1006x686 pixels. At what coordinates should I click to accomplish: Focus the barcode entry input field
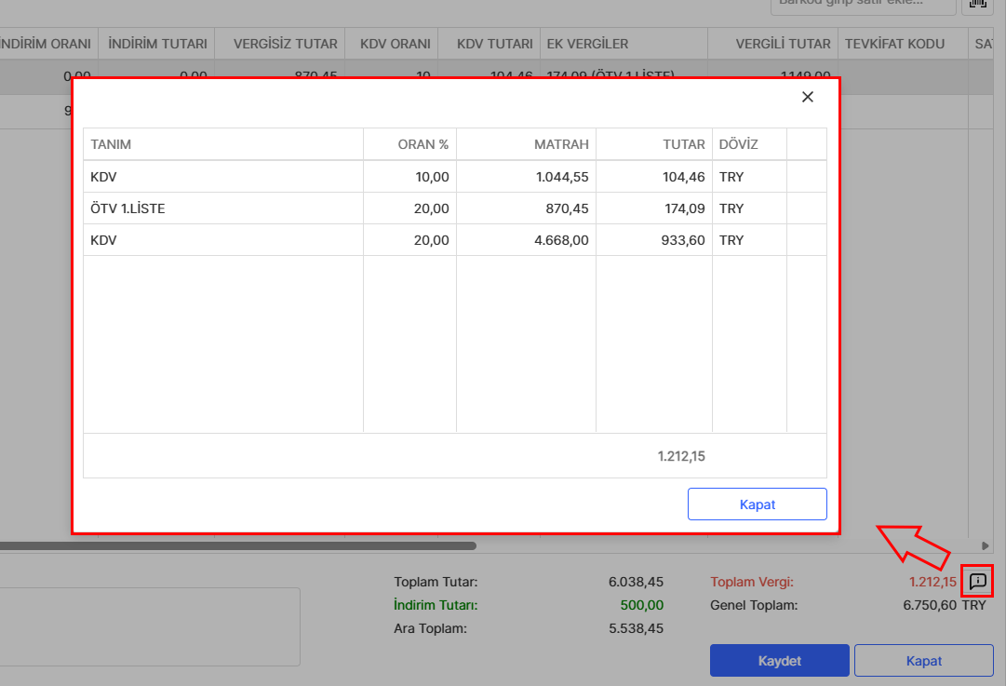point(862,5)
